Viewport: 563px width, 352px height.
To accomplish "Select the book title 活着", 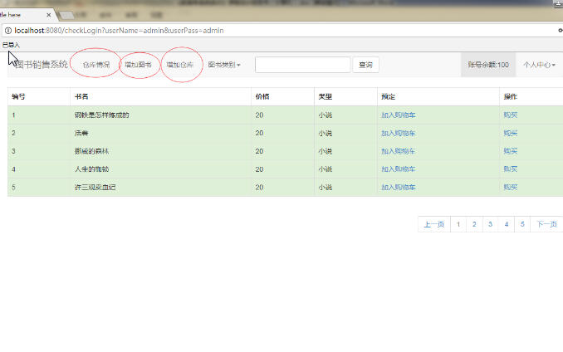I will 81,133.
